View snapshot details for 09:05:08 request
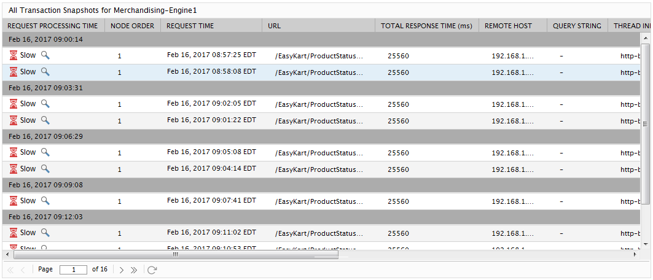Screen dimensions: 653x280 45,152
